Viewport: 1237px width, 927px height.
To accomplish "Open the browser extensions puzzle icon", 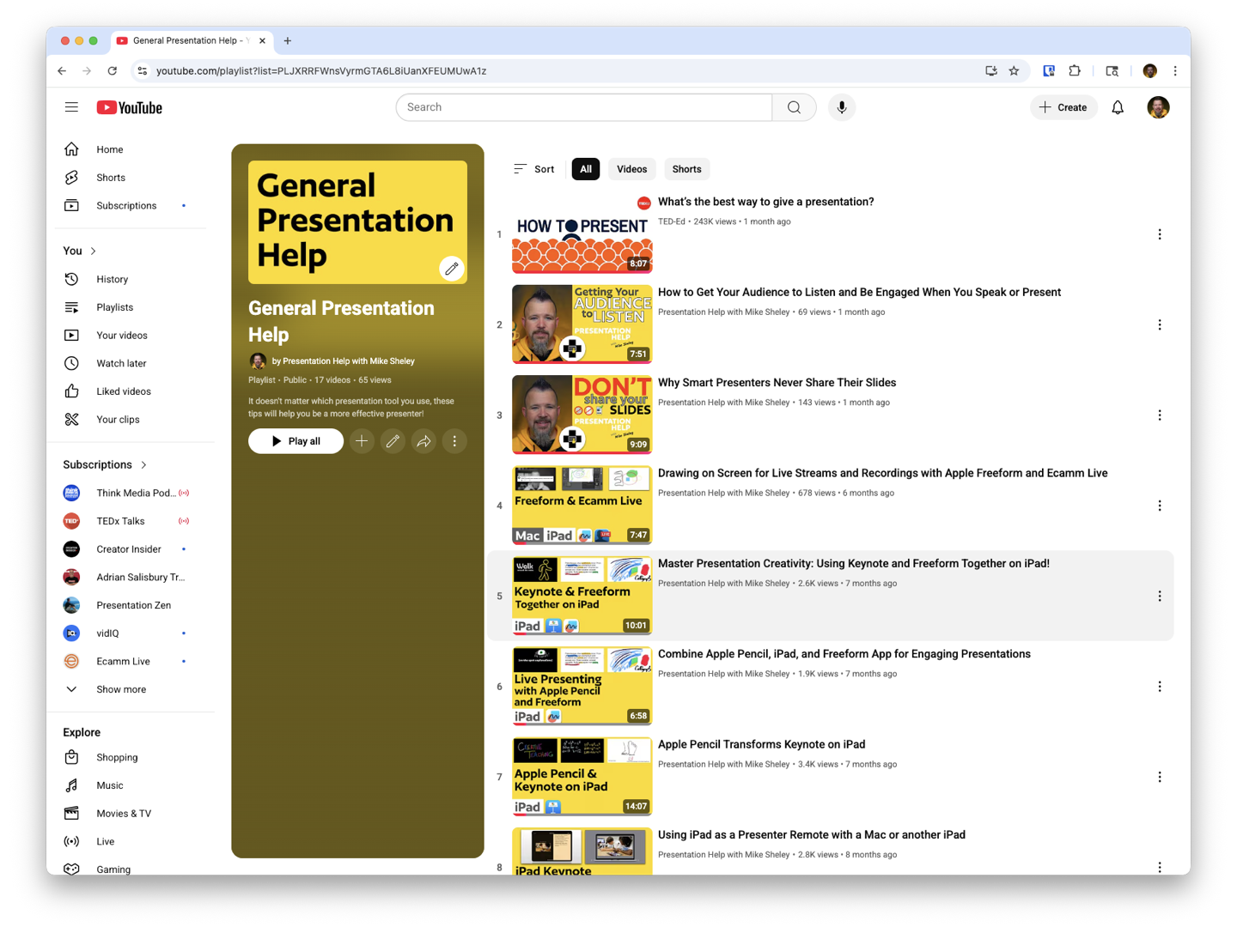I will [x=1075, y=71].
